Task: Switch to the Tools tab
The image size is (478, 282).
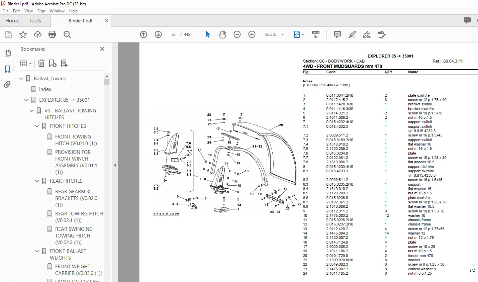Action: tap(35, 21)
